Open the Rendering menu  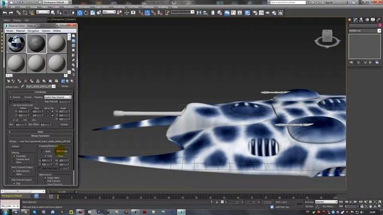119,7
